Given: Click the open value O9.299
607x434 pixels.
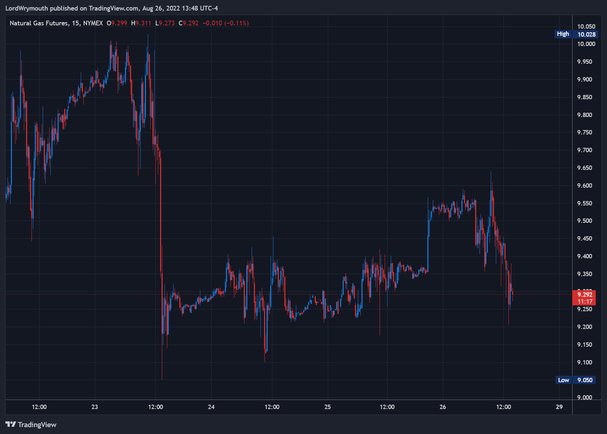Looking at the screenshot, I should [117, 23].
